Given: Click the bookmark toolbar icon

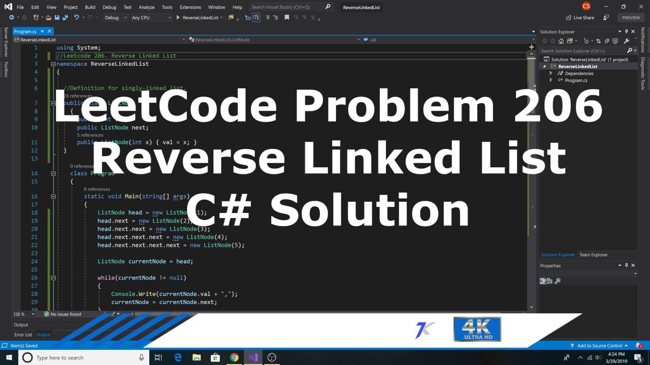Looking at the screenshot, I should pyautogui.click(x=287, y=17).
